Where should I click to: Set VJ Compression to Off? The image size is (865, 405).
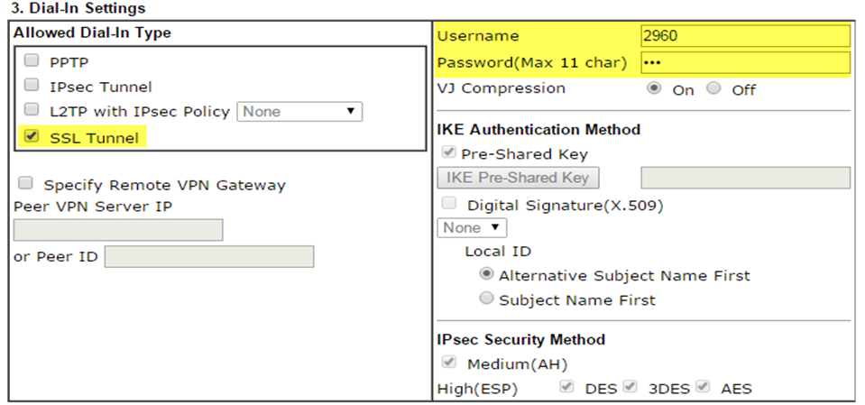(x=713, y=88)
